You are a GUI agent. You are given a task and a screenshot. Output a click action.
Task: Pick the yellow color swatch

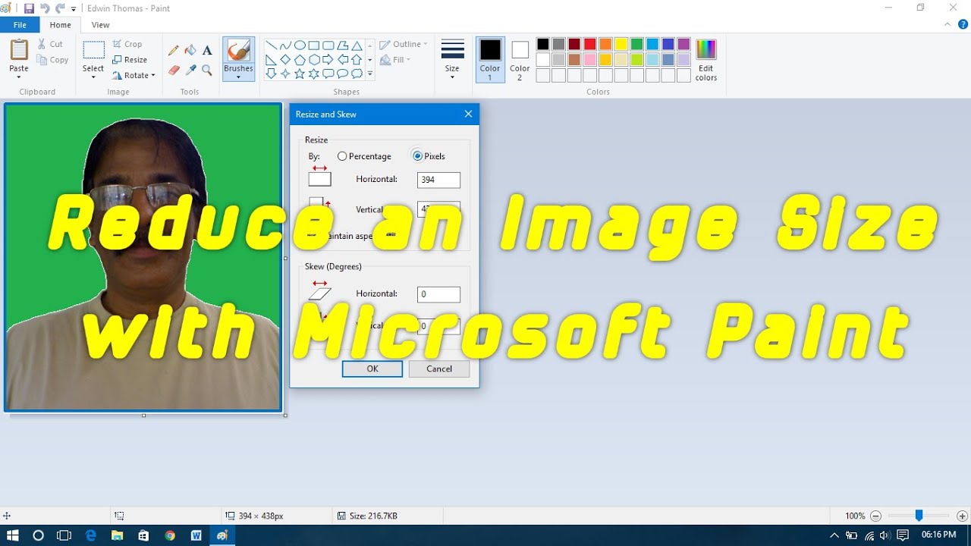[x=621, y=44]
